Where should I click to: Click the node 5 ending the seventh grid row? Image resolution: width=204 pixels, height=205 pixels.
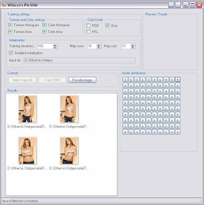(x=178, y=114)
